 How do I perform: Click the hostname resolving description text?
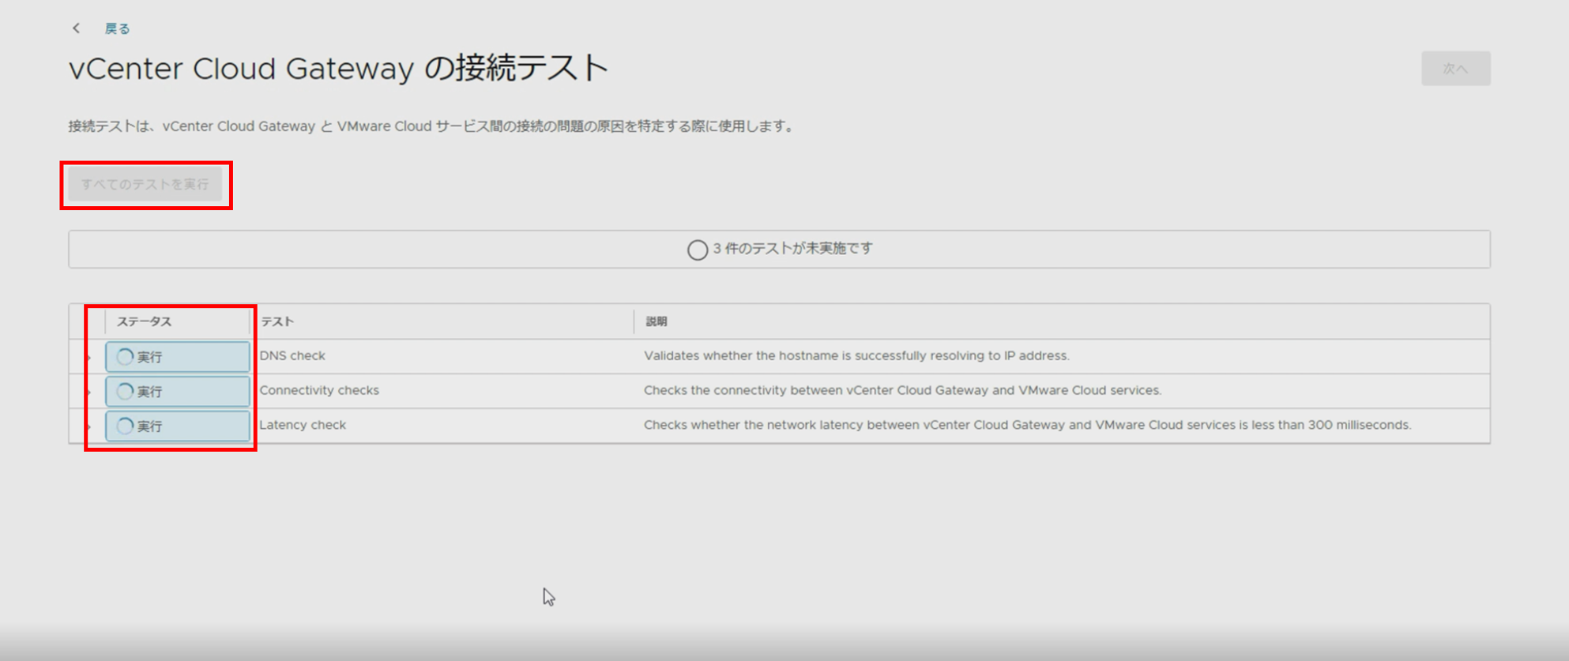click(856, 355)
